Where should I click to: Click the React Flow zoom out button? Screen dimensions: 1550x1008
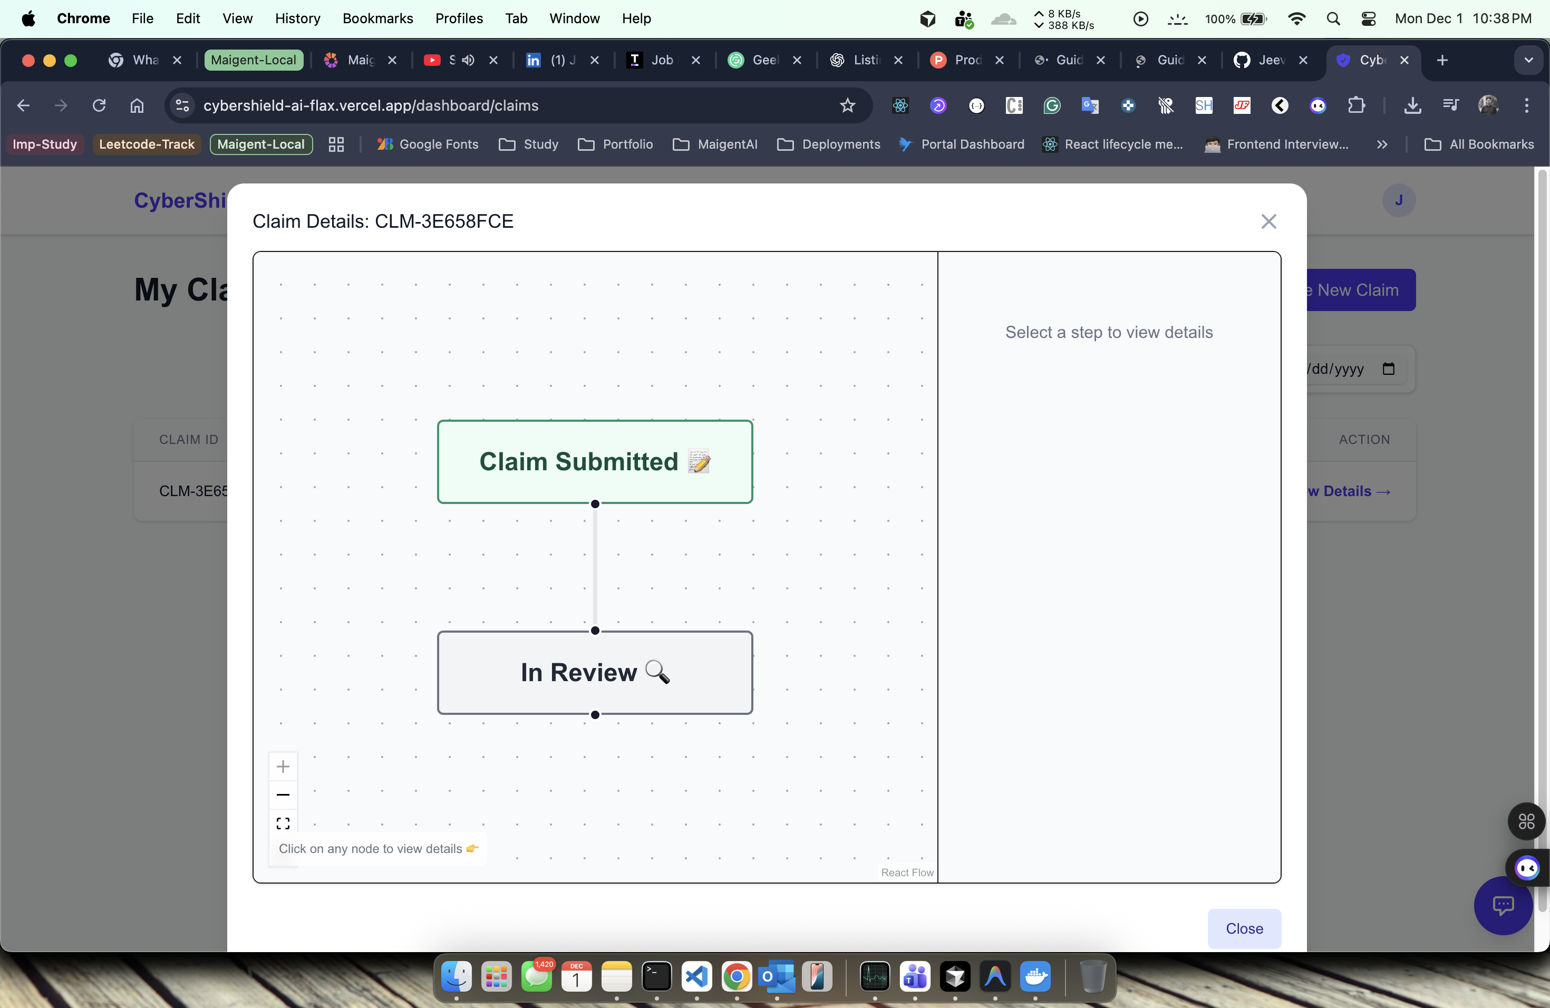point(283,794)
